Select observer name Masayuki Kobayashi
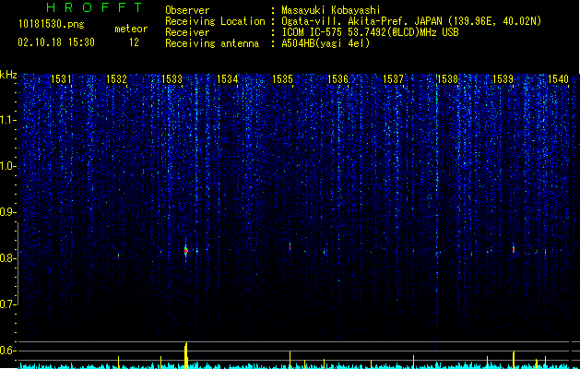 click(x=331, y=11)
